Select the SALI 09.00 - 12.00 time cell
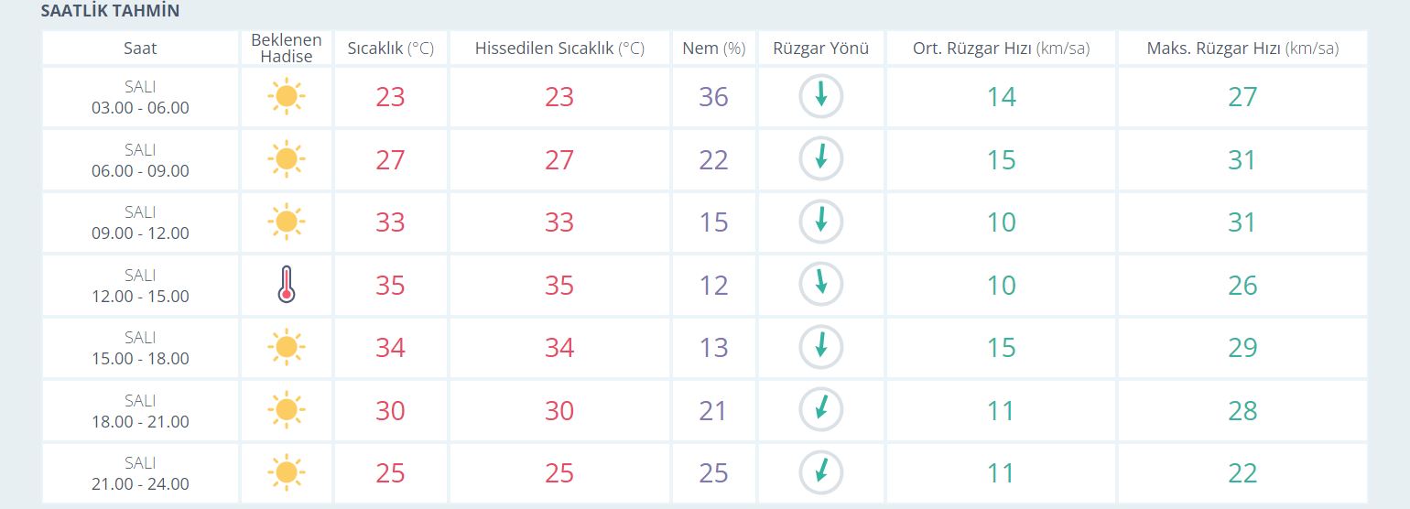The image size is (1410, 509). tap(140, 222)
